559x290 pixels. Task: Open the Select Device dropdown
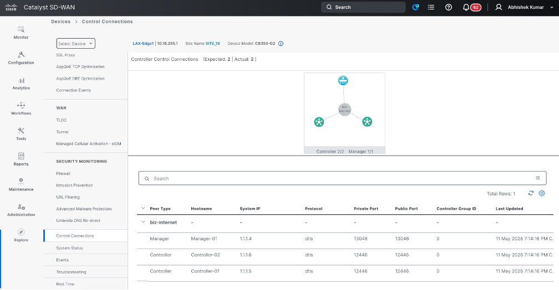coord(75,43)
